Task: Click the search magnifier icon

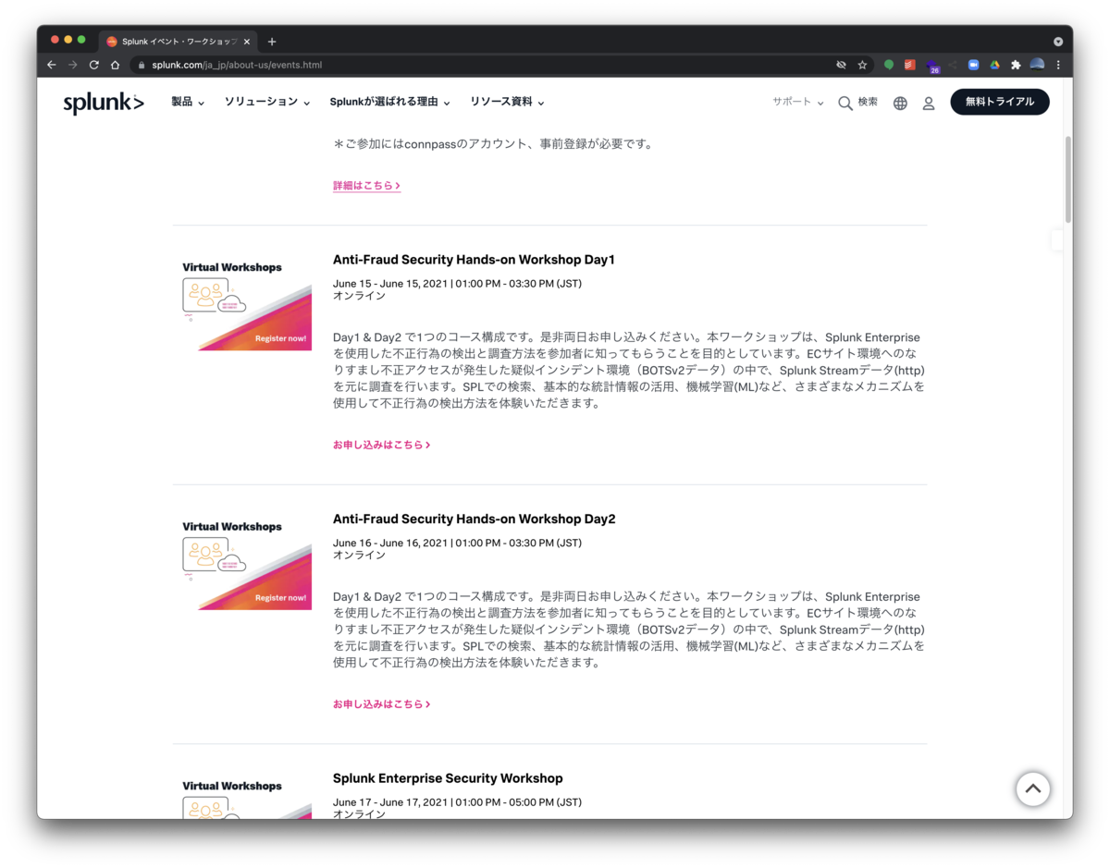Action: [x=845, y=104]
